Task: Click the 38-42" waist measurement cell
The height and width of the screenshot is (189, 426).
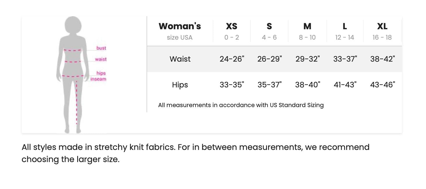Action: coord(382,59)
